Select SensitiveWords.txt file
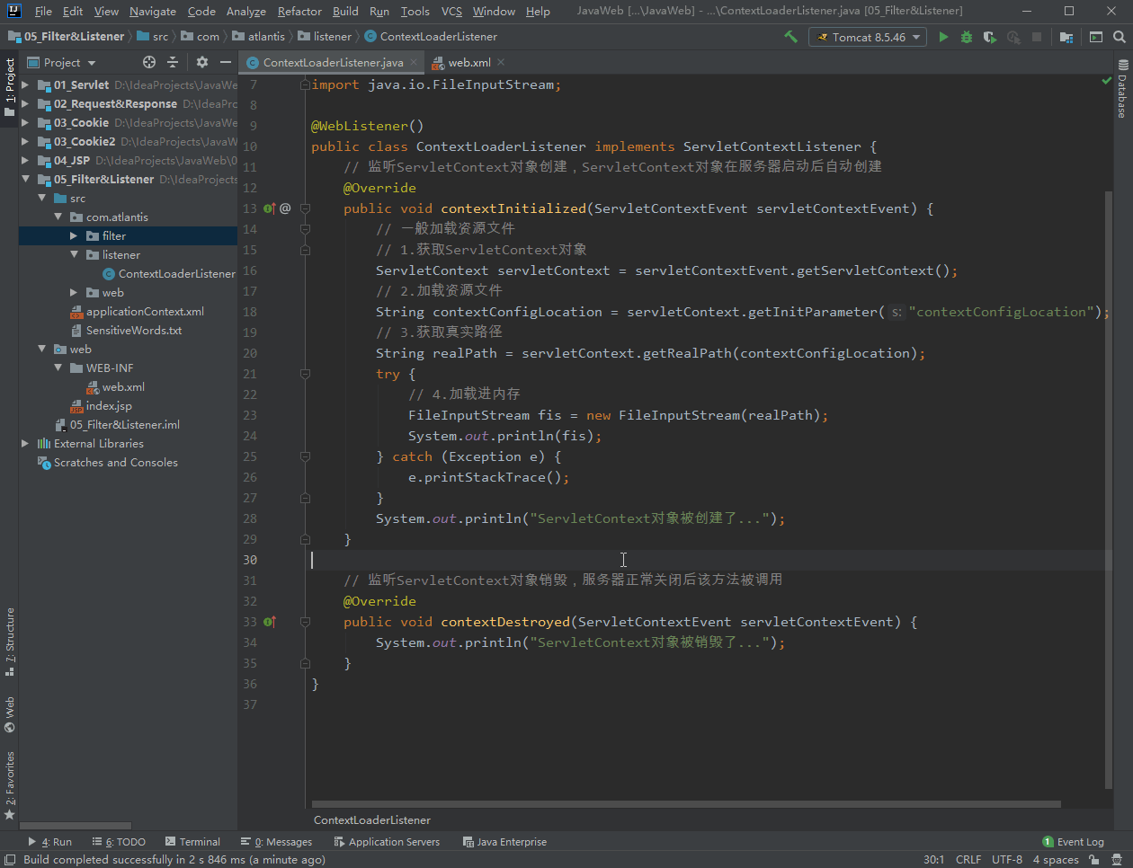1133x868 pixels. click(x=126, y=331)
